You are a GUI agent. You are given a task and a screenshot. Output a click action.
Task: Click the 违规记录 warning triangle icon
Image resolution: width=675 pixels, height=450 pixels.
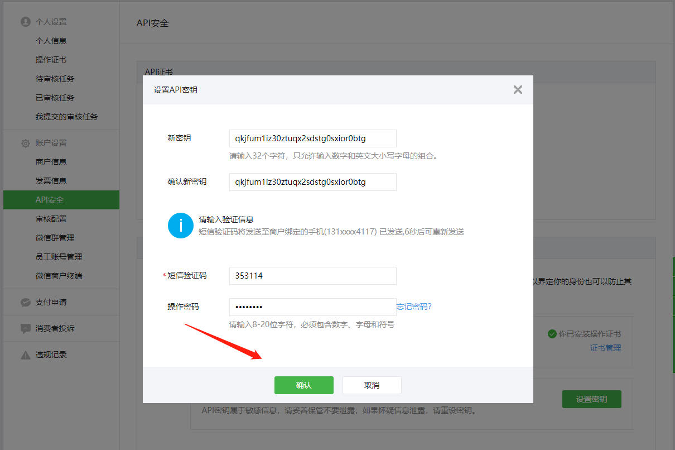click(x=25, y=355)
